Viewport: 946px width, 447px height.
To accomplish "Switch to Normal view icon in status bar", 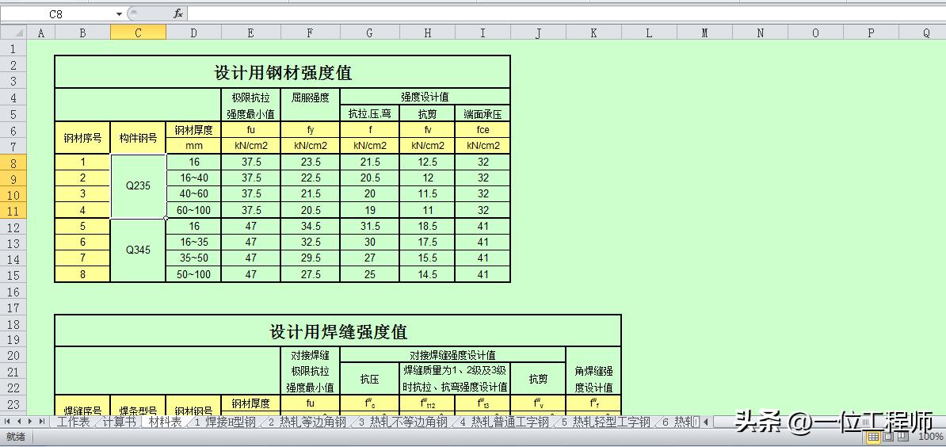I will [873, 436].
